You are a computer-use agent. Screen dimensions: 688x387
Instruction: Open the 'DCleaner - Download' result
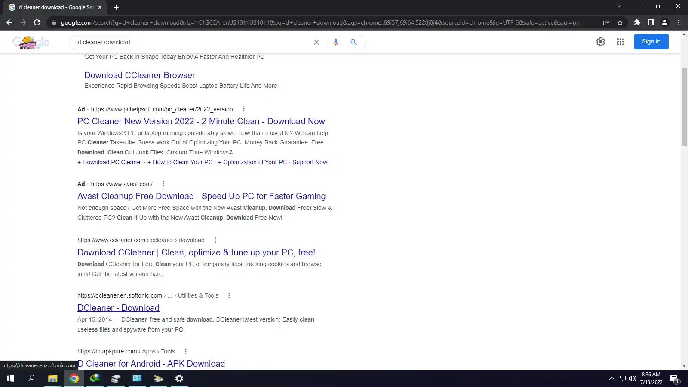click(x=118, y=308)
